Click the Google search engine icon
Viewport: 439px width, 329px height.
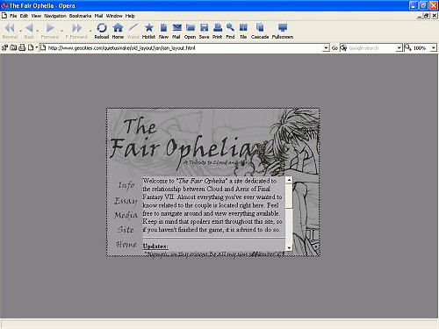(x=343, y=47)
